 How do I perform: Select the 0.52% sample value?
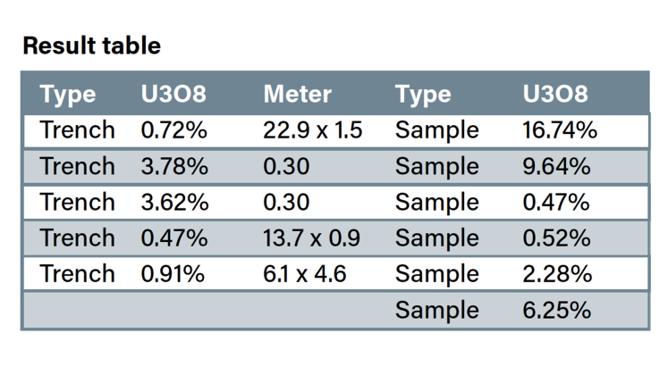[555, 238]
